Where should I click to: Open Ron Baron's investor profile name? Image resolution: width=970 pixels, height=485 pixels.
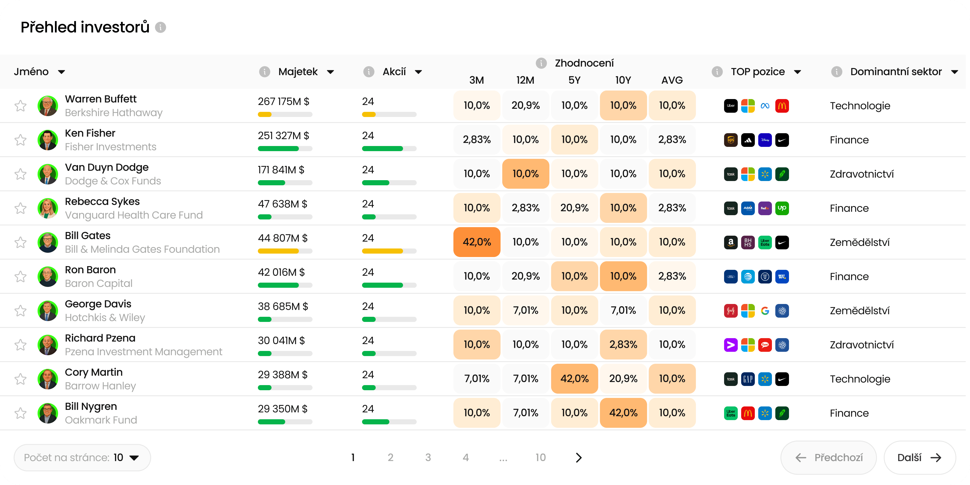[x=91, y=270]
